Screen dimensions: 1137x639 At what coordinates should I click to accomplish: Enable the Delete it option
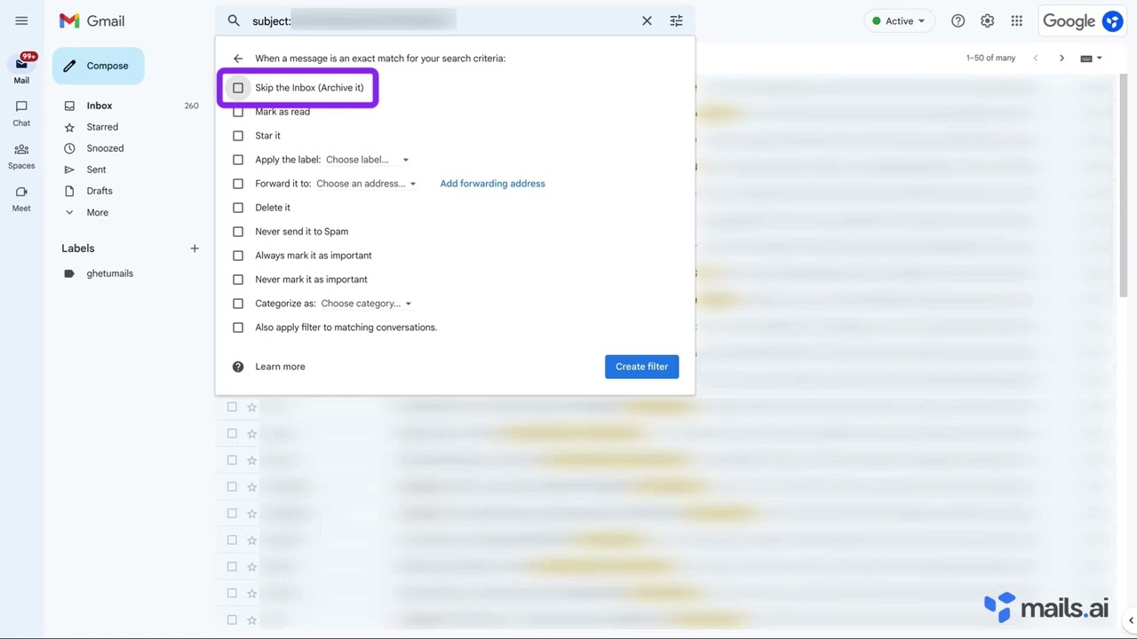[x=238, y=207]
